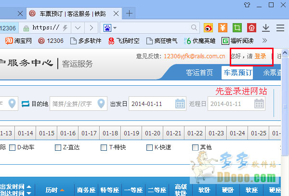Screen dimensions: 289x196
Task: Expand the address bar history dropdown
Action: (78, 28)
